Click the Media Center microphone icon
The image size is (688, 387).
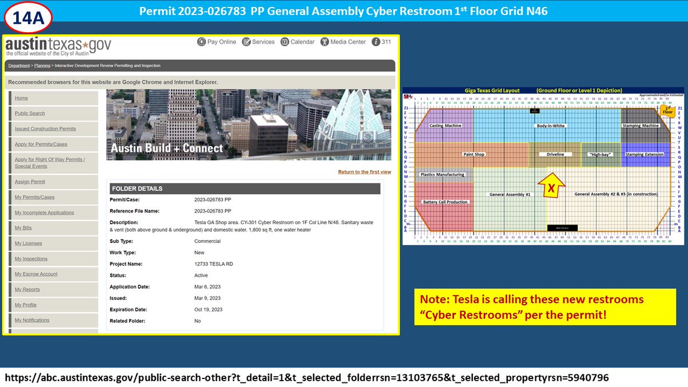(325, 42)
